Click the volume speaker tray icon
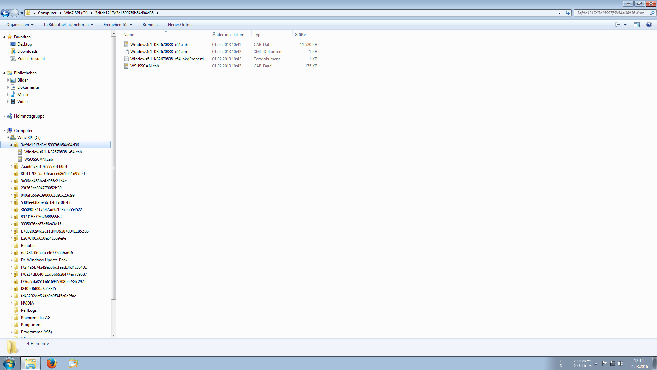This screenshot has width=657, height=370. click(x=621, y=363)
